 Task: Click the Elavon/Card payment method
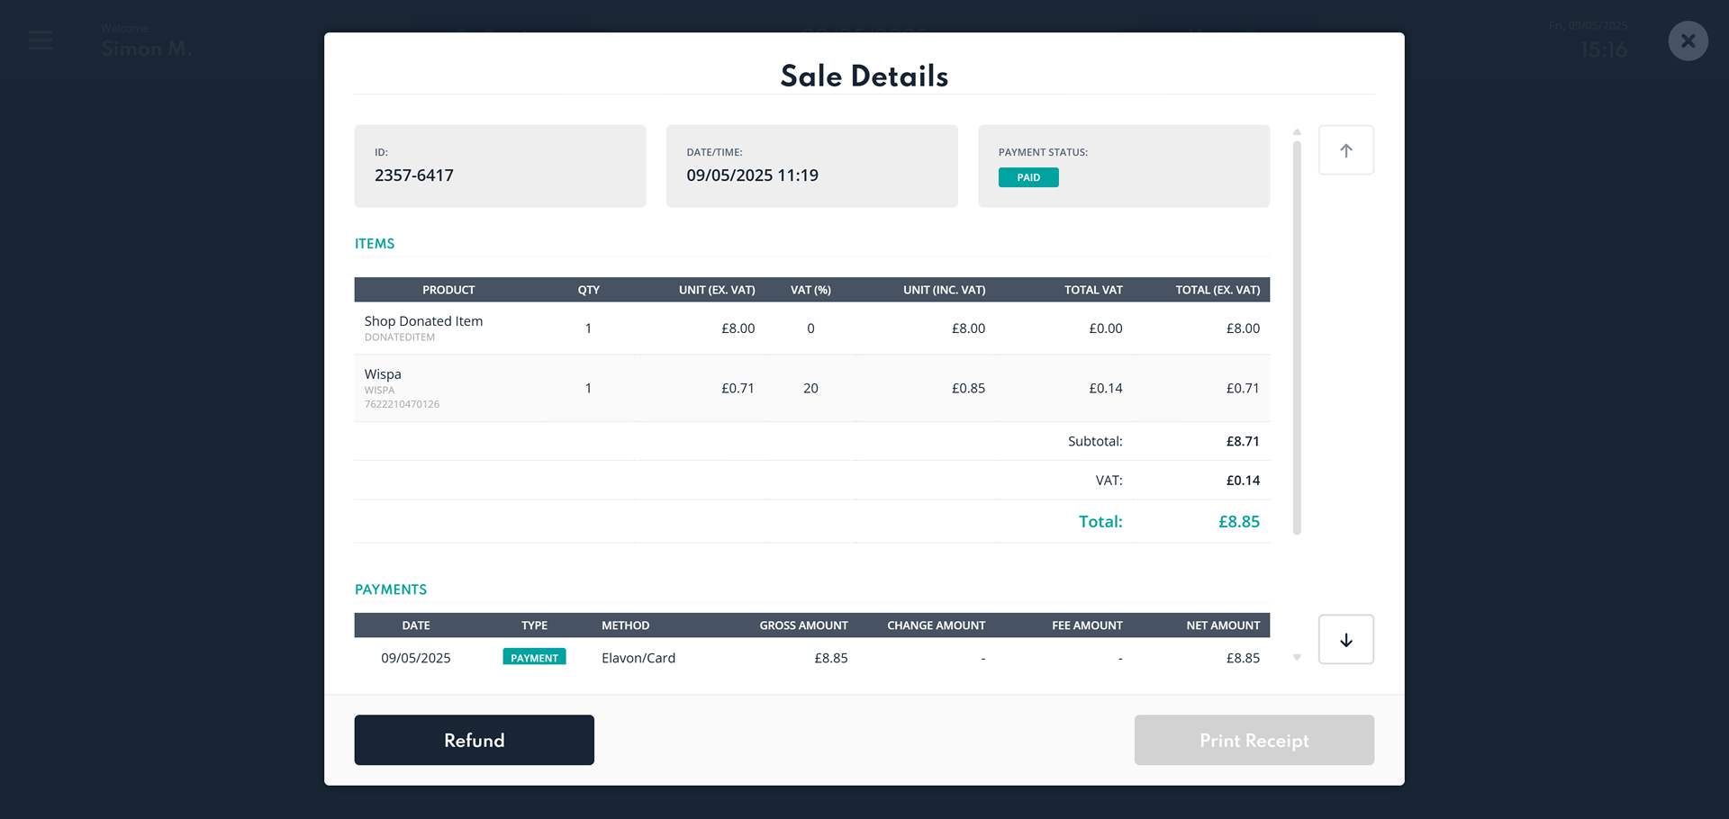[638, 658]
